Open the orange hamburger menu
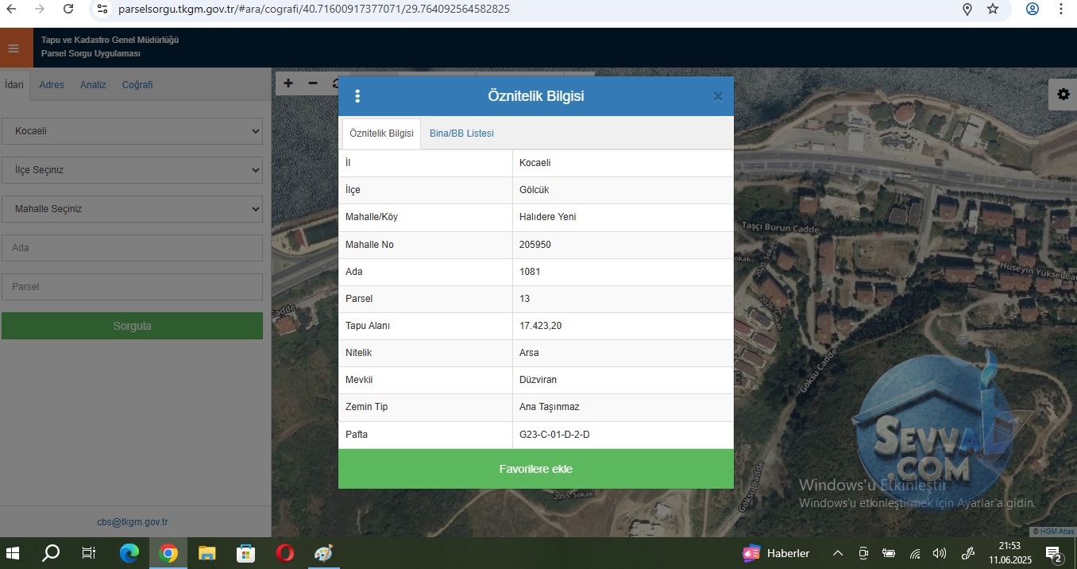This screenshot has height=569, width=1077. (x=13, y=48)
